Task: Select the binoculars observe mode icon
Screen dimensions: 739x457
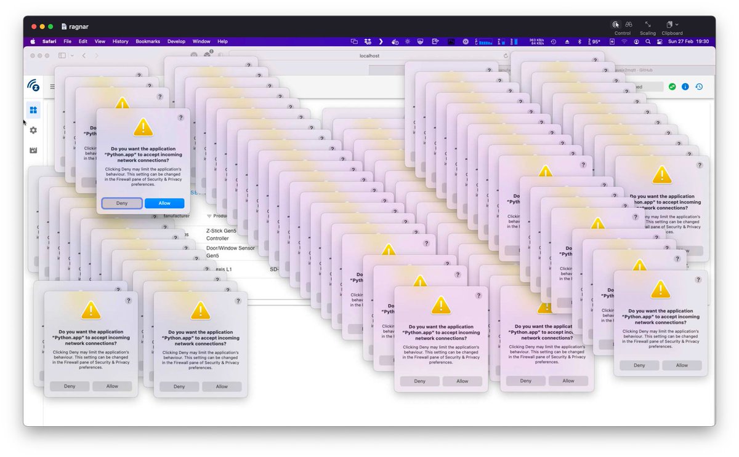Action: pyautogui.click(x=629, y=24)
